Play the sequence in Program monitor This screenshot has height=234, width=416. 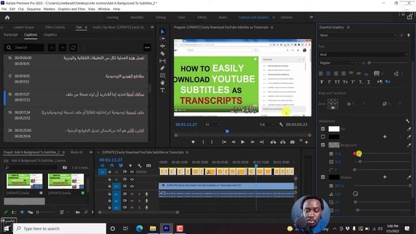pyautogui.click(x=242, y=142)
